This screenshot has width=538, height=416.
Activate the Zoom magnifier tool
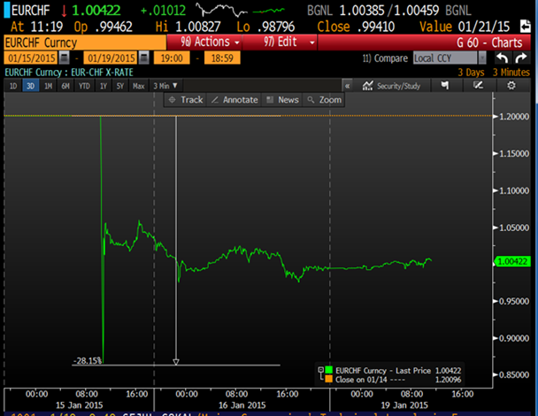[x=325, y=100]
